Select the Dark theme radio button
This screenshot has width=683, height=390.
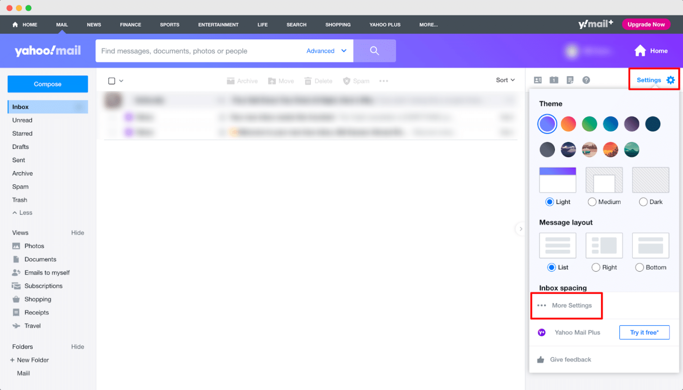pos(643,202)
